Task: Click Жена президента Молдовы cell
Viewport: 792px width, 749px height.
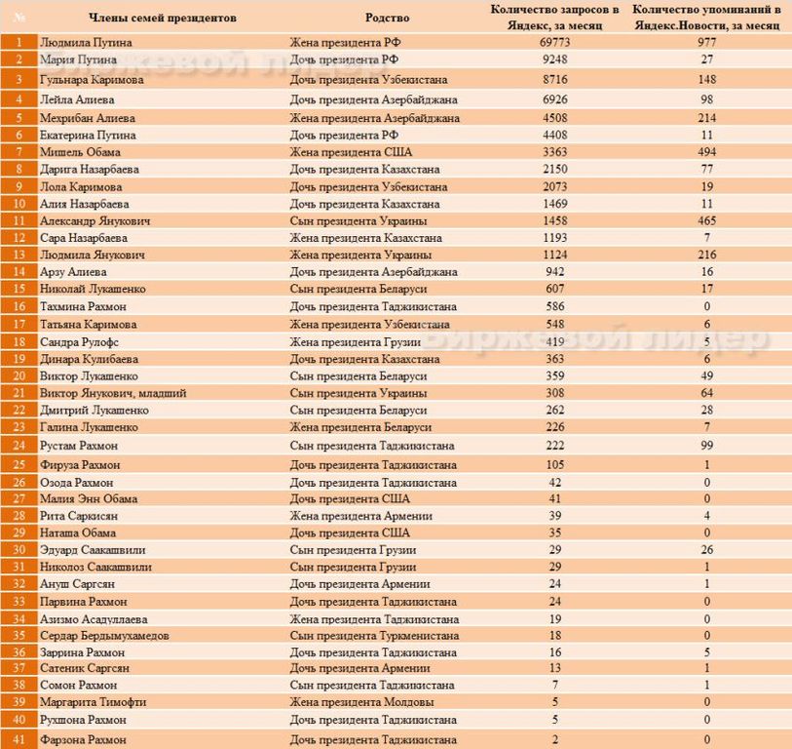Action: [x=362, y=702]
